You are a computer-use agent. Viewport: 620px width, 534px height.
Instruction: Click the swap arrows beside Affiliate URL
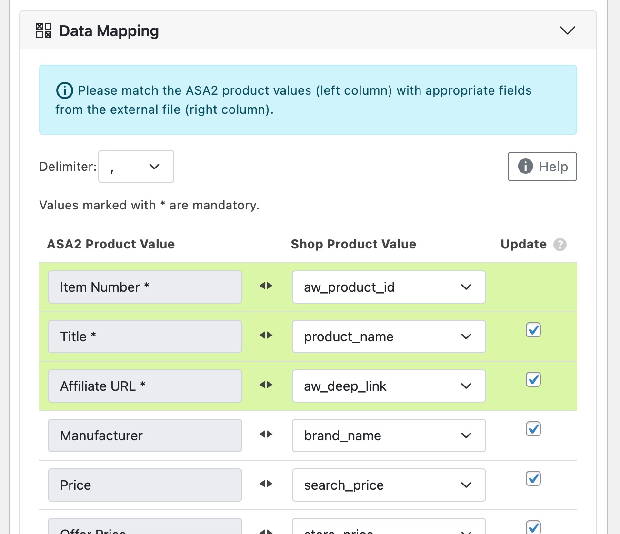tap(266, 385)
